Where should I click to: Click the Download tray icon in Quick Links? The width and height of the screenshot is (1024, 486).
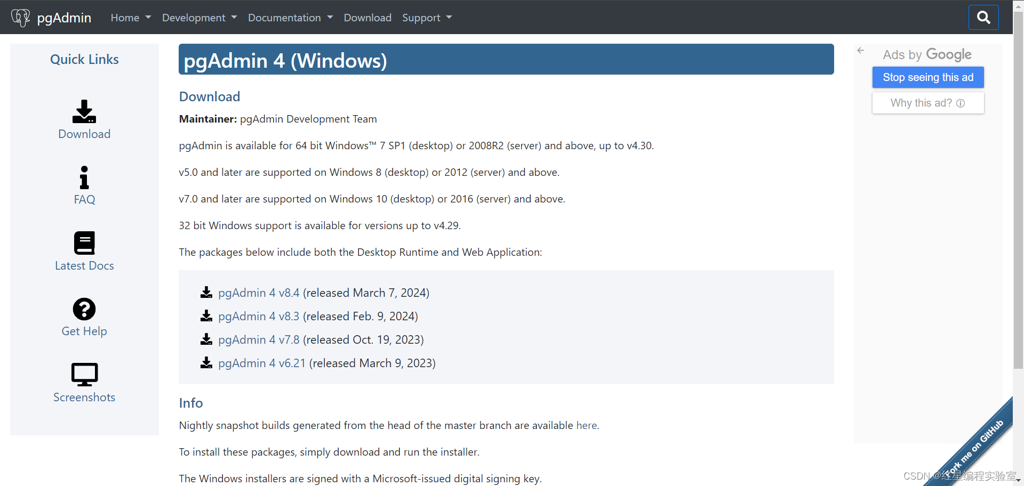(84, 111)
